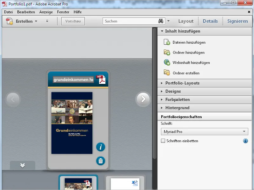Click the previous card arrow button
This screenshot has width=254, height=190.
[x=13, y=99]
